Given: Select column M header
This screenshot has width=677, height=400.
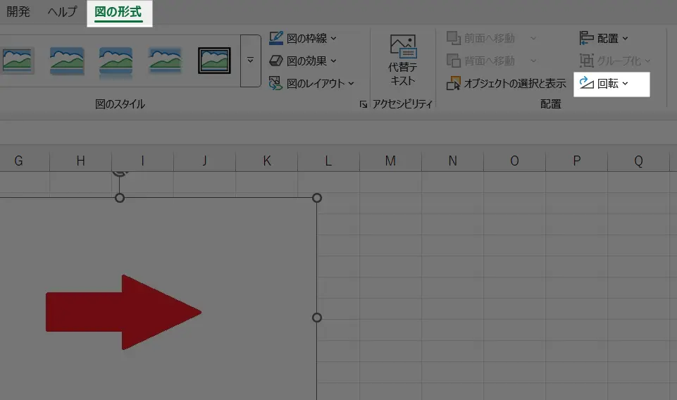Looking at the screenshot, I should (x=391, y=161).
